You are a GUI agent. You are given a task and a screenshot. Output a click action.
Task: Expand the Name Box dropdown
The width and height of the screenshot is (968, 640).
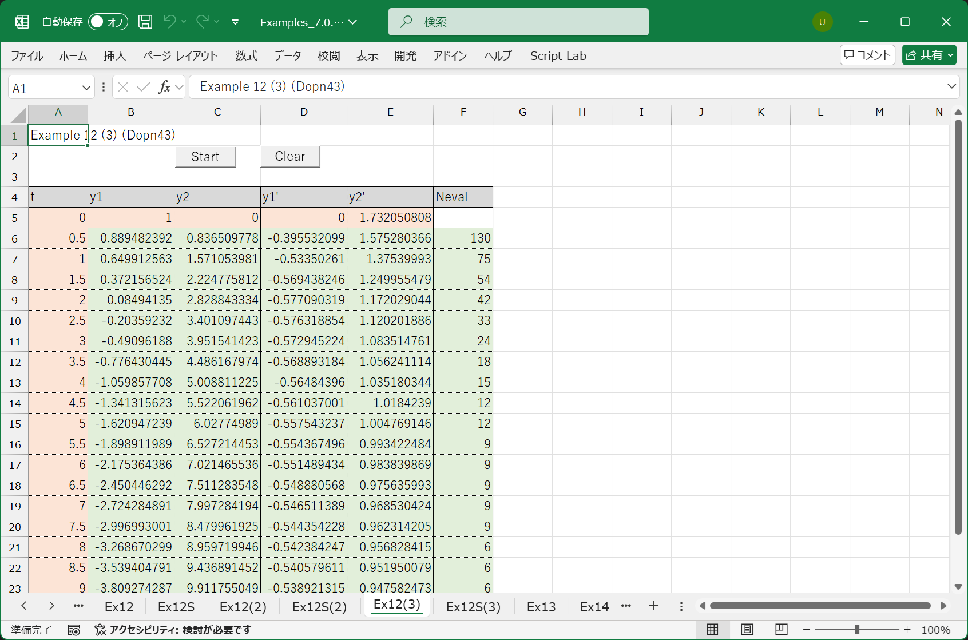pos(86,88)
